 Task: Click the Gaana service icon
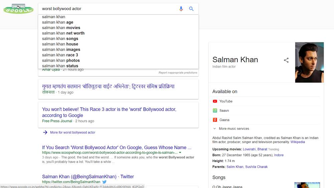pos(215,120)
